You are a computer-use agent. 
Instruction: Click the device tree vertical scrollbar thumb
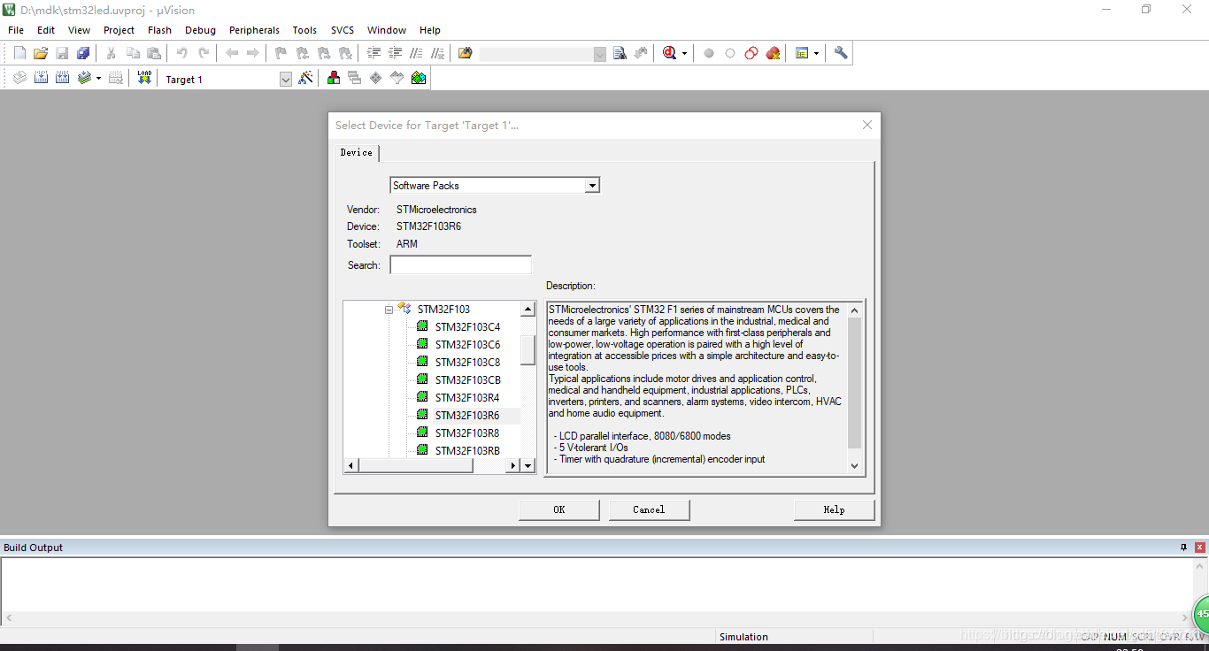[x=527, y=349]
